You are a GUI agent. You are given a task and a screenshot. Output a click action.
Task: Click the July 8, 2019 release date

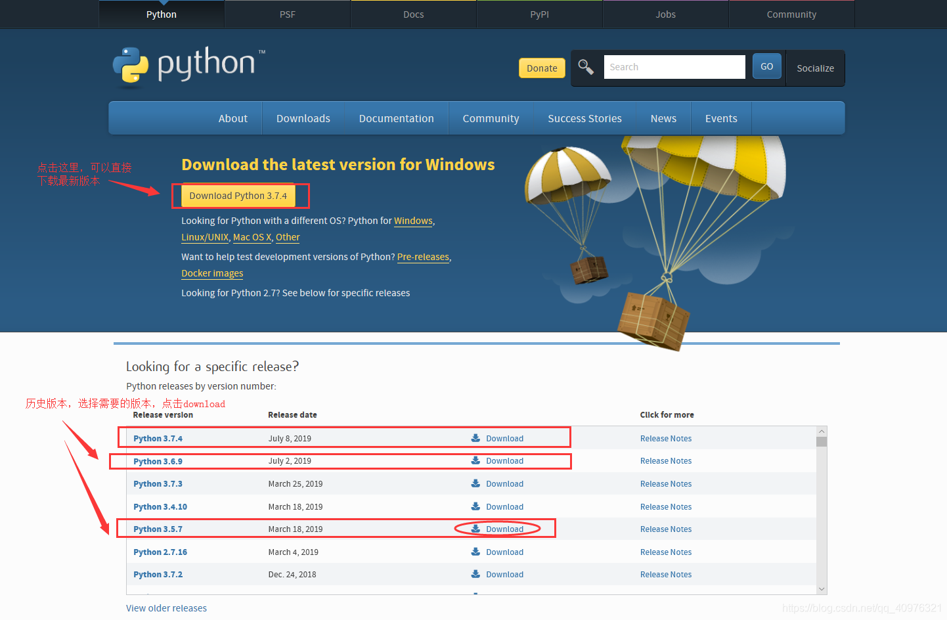coord(290,439)
